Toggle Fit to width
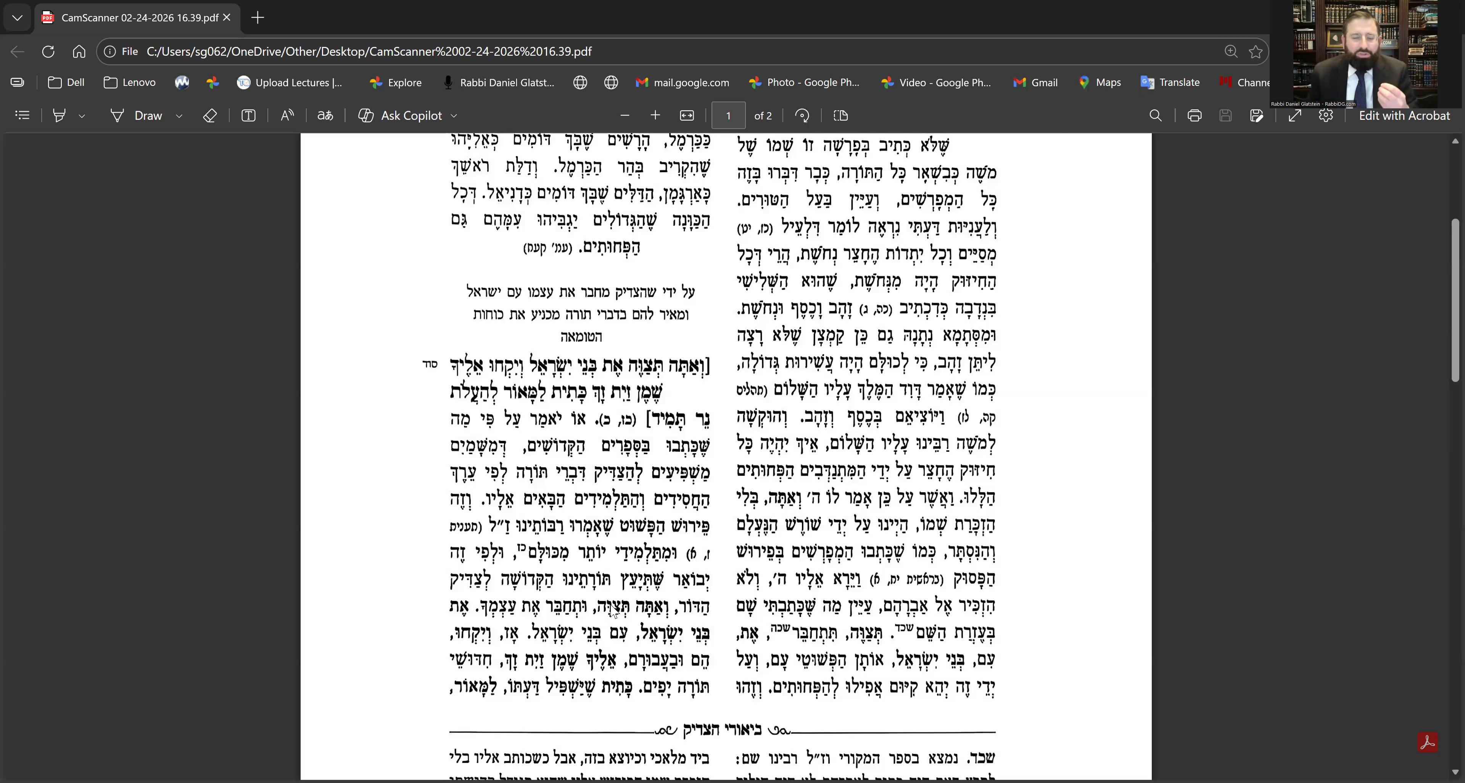Screen dimensions: 1465x783 click(687, 116)
